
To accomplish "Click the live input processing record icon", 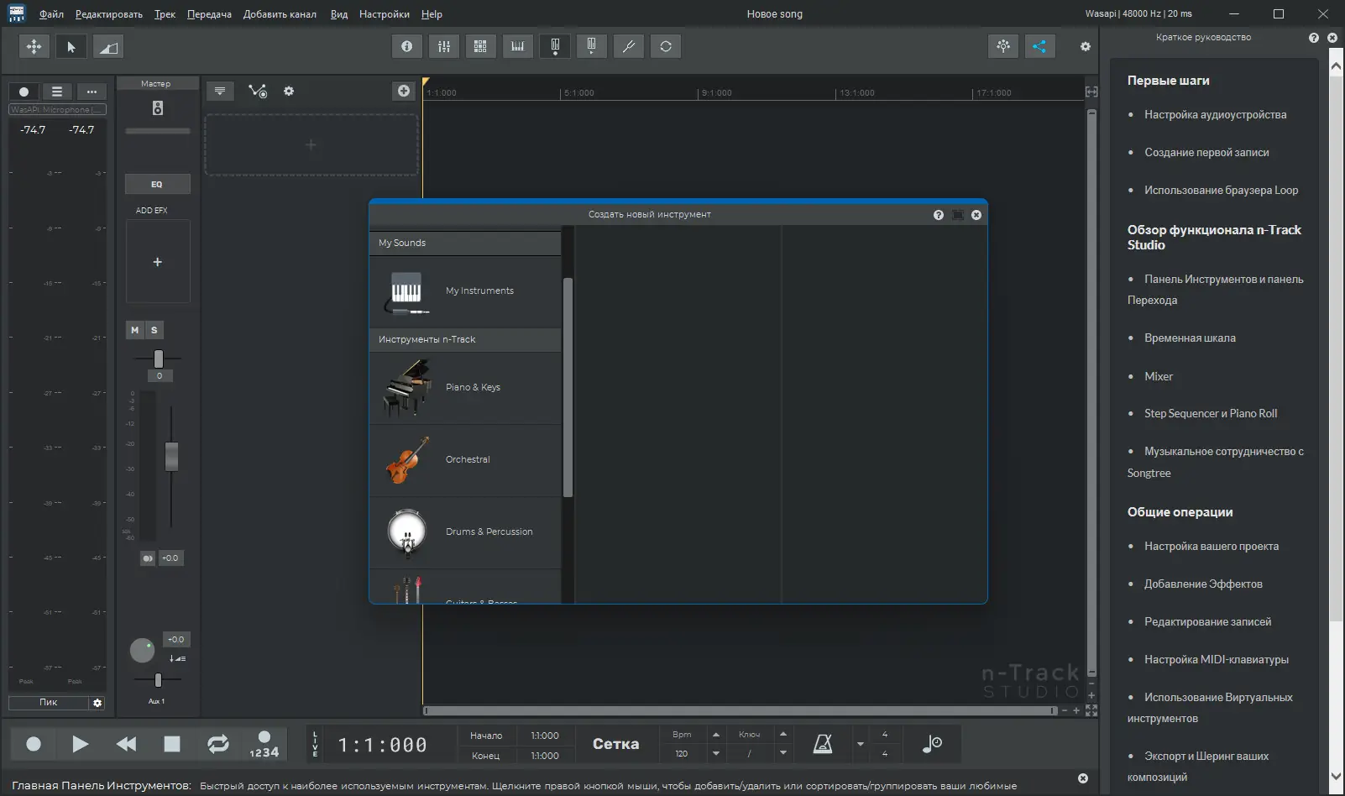I will click(x=555, y=46).
